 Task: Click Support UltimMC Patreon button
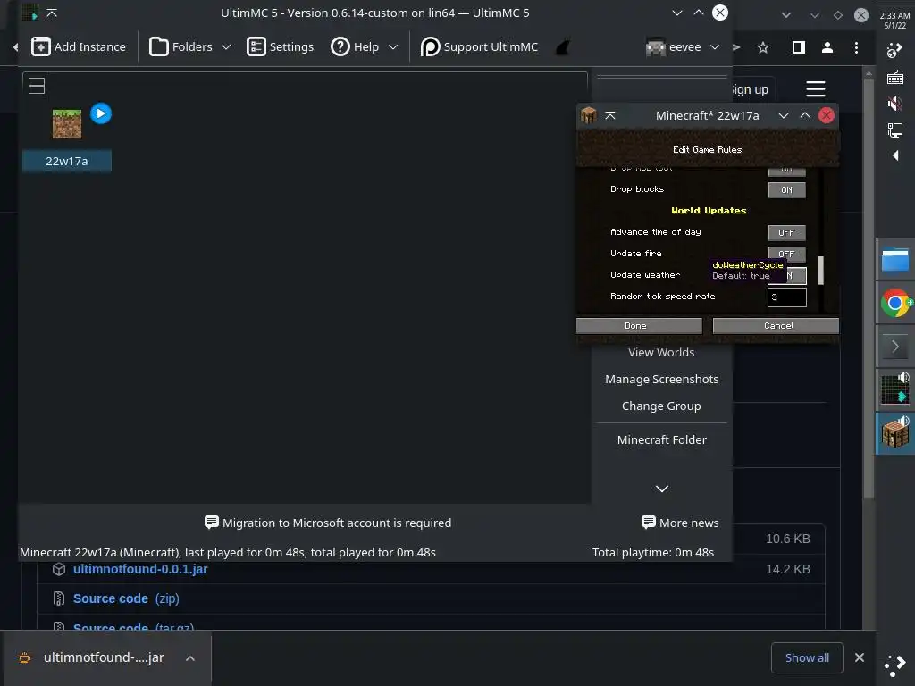(479, 46)
